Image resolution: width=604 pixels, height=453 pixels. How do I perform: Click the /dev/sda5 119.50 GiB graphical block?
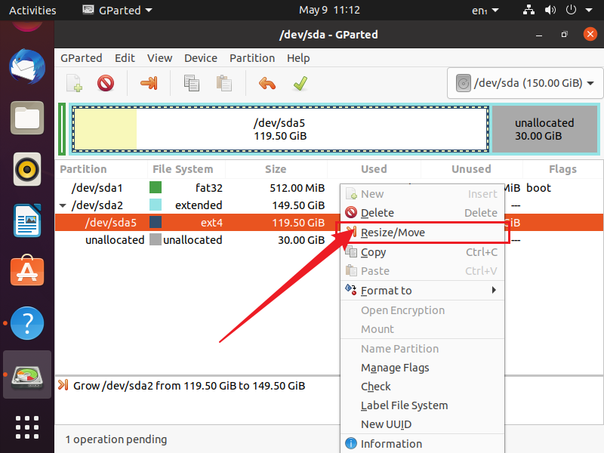280,129
